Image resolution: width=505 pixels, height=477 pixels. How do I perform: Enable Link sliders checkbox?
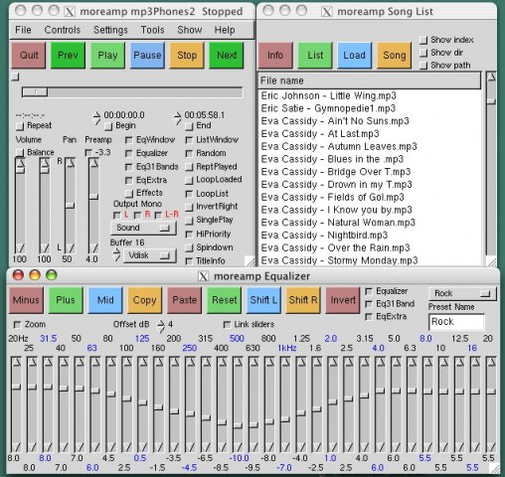point(227,325)
